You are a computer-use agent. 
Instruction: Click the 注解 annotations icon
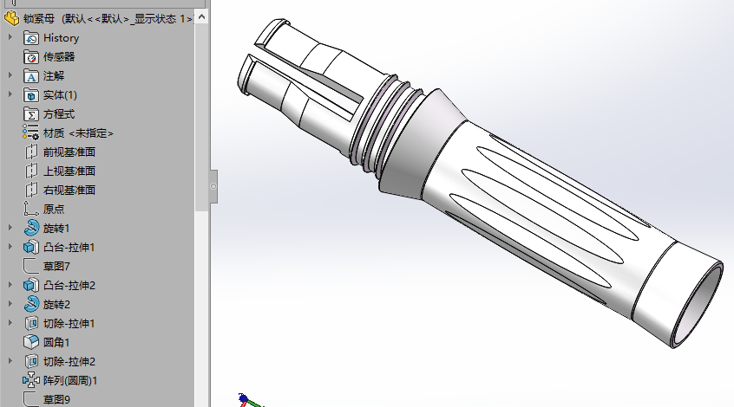(31, 76)
